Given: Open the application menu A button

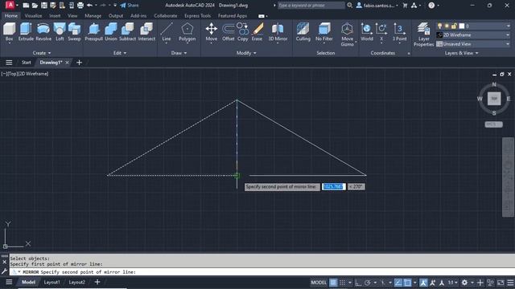Looking at the screenshot, I should [10, 5].
